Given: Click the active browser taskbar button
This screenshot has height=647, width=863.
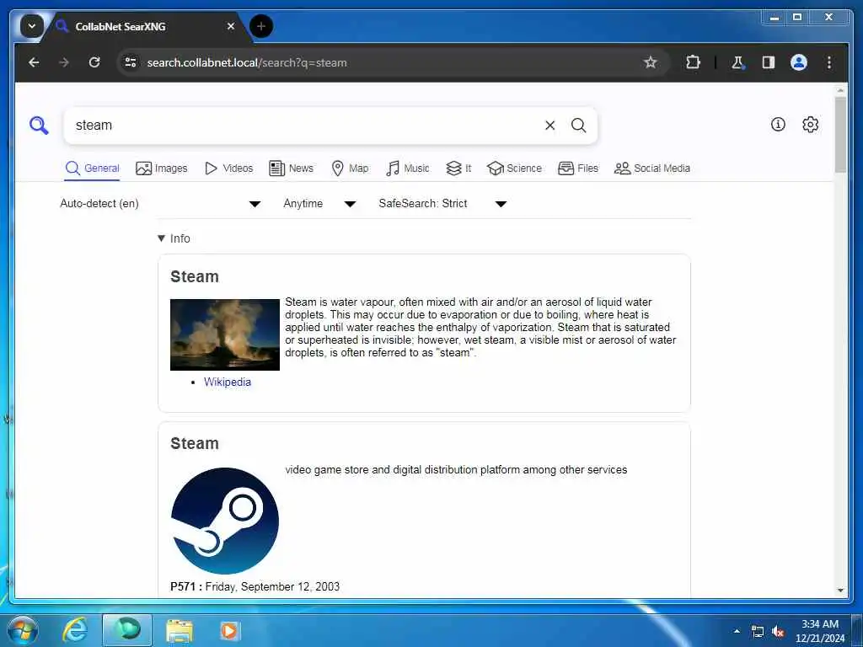Looking at the screenshot, I should (x=127, y=630).
